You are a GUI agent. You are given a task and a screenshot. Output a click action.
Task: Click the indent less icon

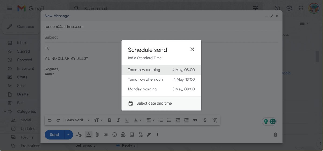(x=178, y=120)
